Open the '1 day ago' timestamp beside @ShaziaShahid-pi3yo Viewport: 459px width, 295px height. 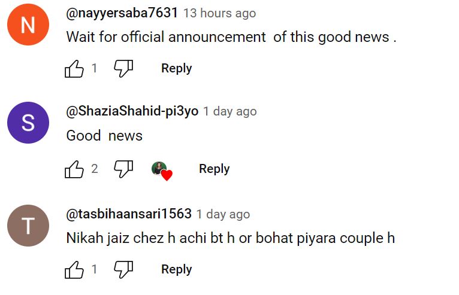click(x=230, y=111)
